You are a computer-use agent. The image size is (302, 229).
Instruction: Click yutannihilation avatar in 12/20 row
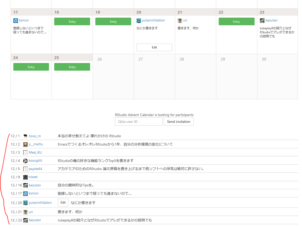[x=25, y=203]
